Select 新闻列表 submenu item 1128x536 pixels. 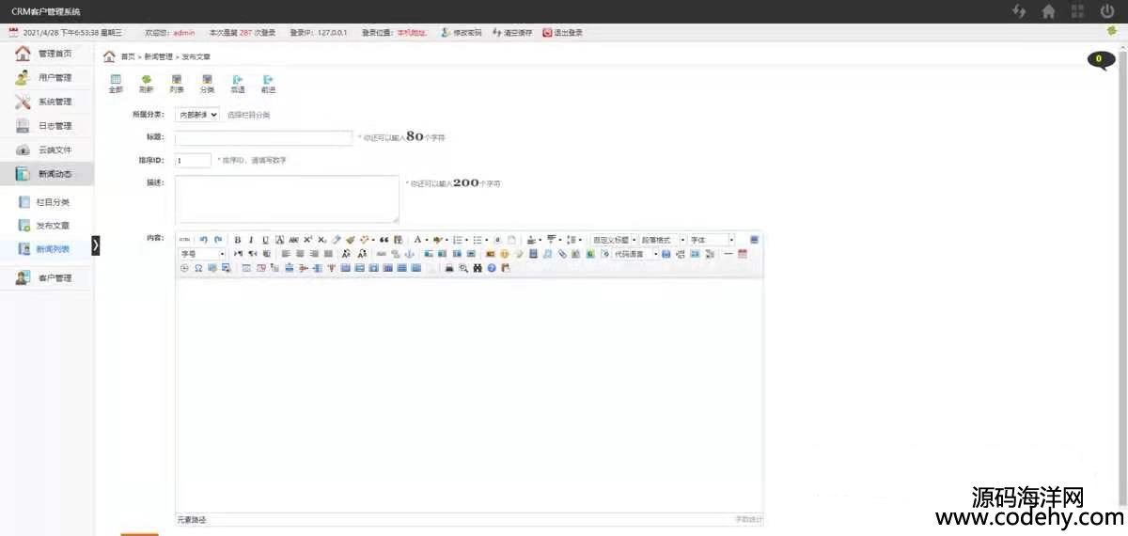pyautogui.click(x=47, y=249)
